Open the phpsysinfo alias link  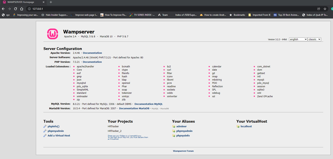pyautogui.click(x=183, y=136)
